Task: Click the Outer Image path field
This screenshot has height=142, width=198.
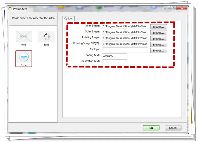Action: coord(125,32)
